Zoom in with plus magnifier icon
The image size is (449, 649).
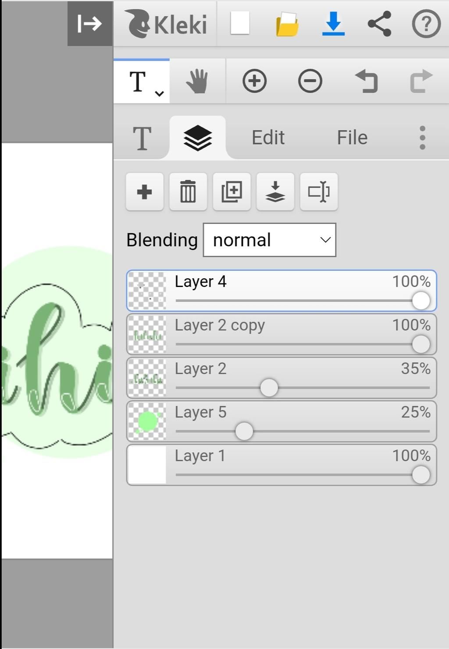[254, 81]
